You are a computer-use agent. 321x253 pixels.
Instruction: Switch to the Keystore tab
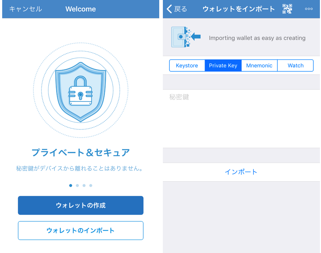(x=187, y=66)
